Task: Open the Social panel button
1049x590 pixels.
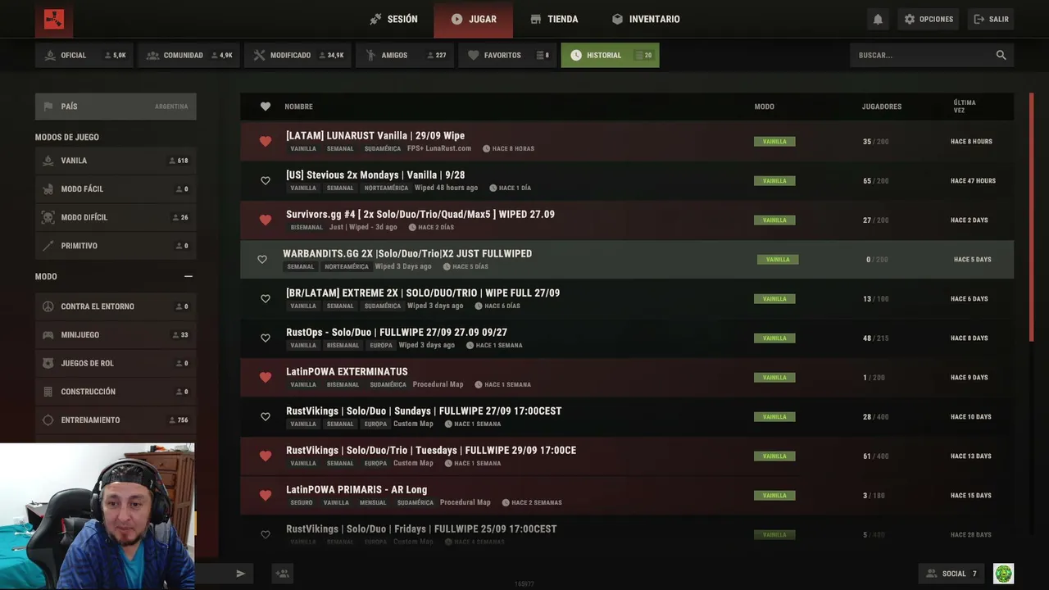Action: tap(951, 574)
